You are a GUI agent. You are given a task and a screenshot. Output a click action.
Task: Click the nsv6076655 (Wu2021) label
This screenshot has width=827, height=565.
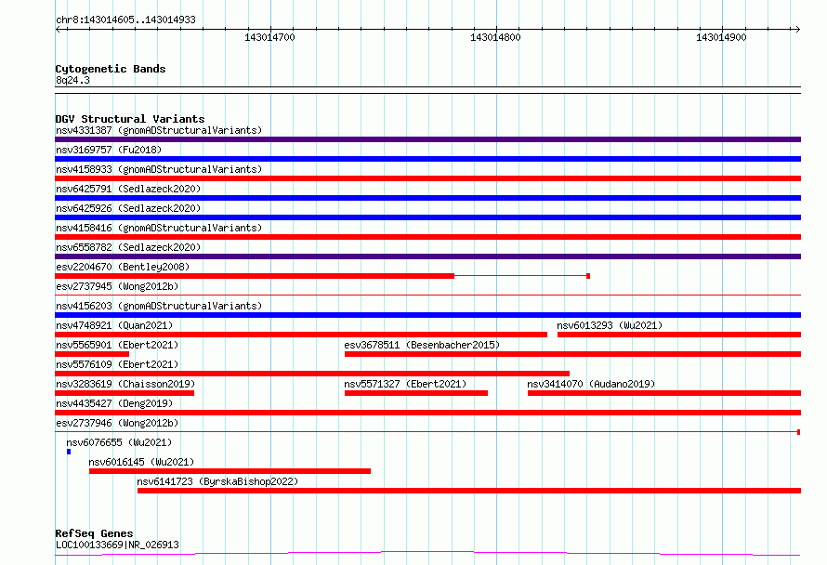(x=119, y=442)
